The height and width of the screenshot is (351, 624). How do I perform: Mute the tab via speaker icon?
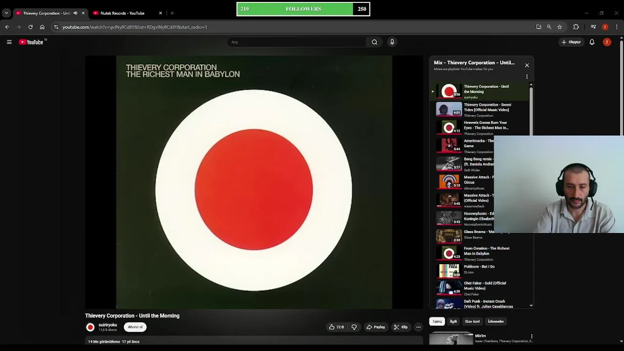(75, 13)
